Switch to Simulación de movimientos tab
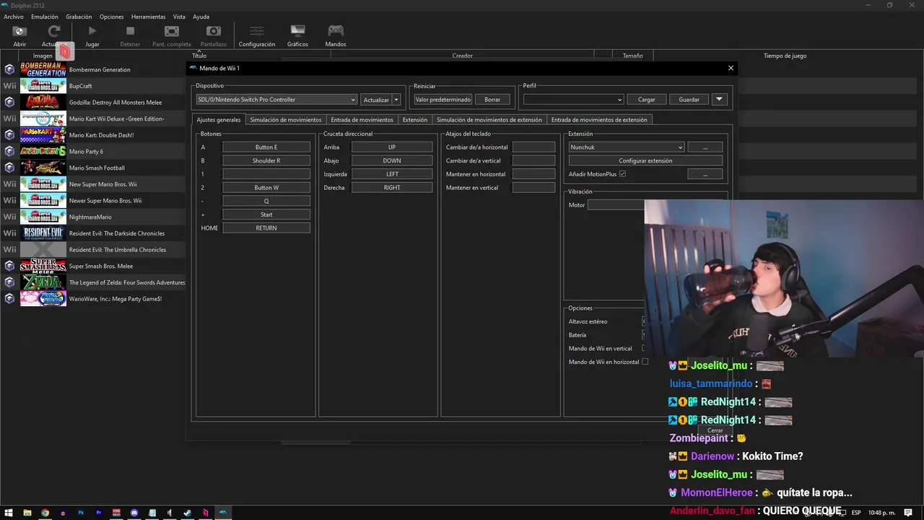Screen dimensions: 924x520 click(x=286, y=120)
